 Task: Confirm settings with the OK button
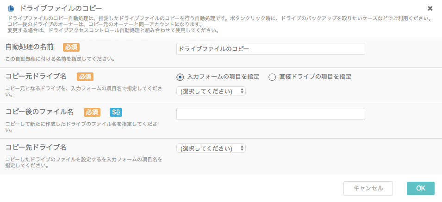pyautogui.click(x=421, y=188)
